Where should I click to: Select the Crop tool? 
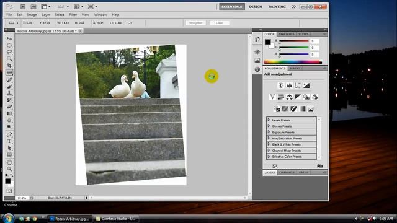9,66
